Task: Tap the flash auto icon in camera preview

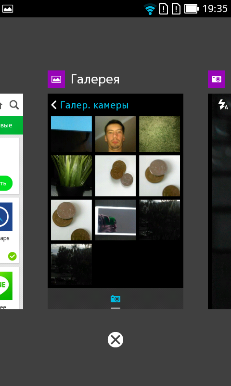Action: tap(223, 104)
